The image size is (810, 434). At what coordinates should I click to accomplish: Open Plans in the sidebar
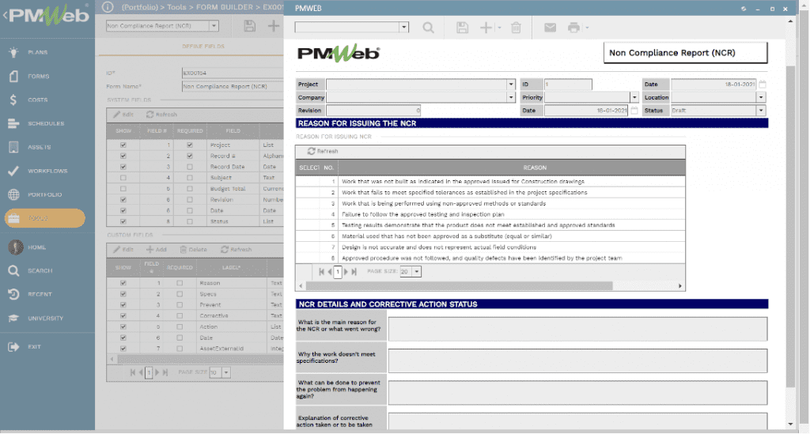click(37, 52)
